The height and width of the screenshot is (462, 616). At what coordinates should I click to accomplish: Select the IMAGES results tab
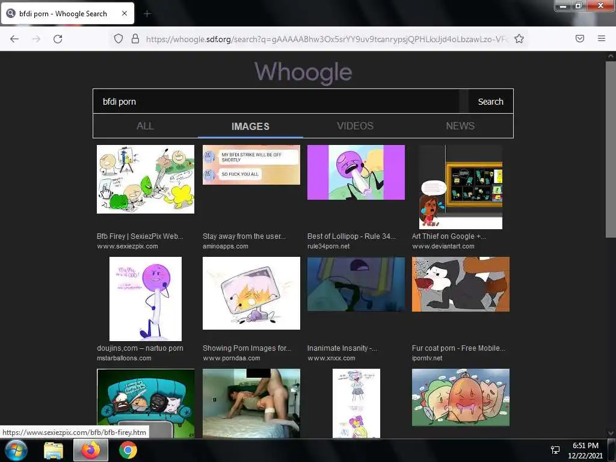point(250,126)
